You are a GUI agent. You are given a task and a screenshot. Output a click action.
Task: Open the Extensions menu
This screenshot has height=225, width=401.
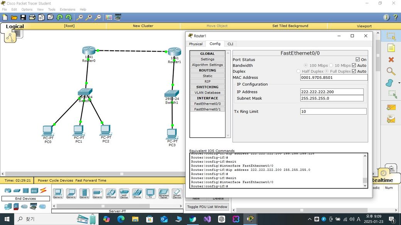(67, 9)
